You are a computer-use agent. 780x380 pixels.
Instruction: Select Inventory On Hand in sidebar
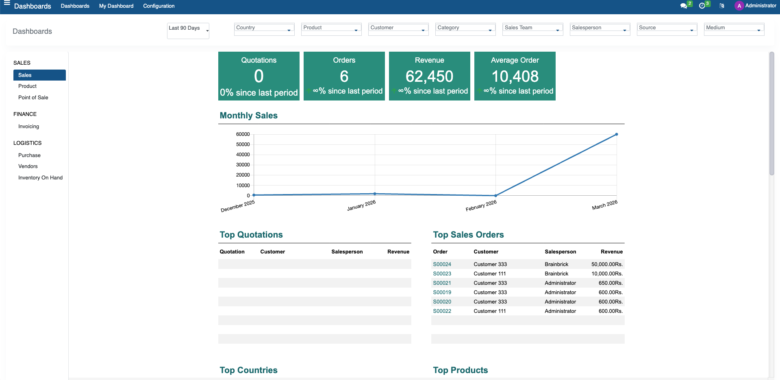(x=40, y=178)
